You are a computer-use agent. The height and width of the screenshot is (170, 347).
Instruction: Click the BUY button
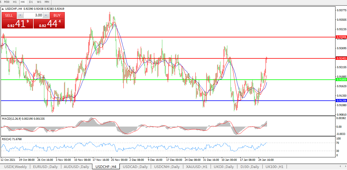tap(57, 16)
